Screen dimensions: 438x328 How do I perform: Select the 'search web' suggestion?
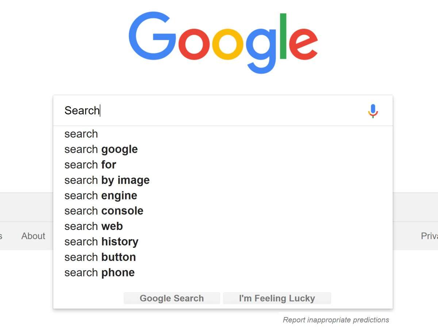coord(94,226)
